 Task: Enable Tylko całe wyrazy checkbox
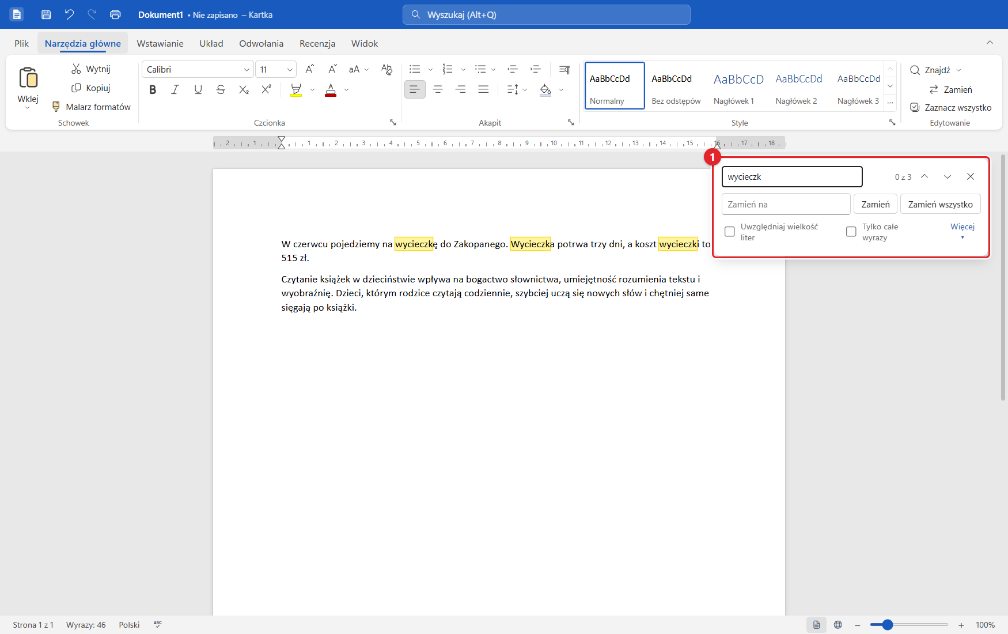tap(851, 232)
